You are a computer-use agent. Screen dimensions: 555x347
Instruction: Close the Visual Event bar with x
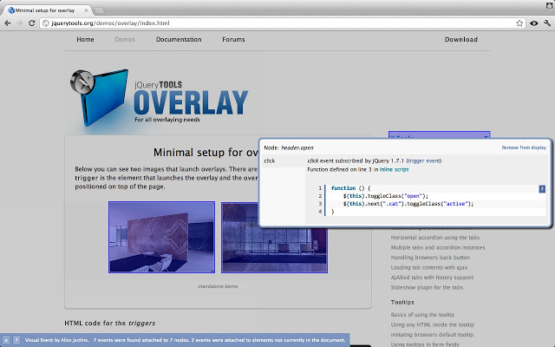point(6,340)
